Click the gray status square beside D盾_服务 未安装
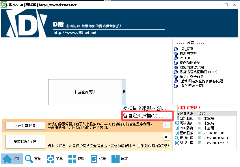The image size is (240, 167). (199, 118)
